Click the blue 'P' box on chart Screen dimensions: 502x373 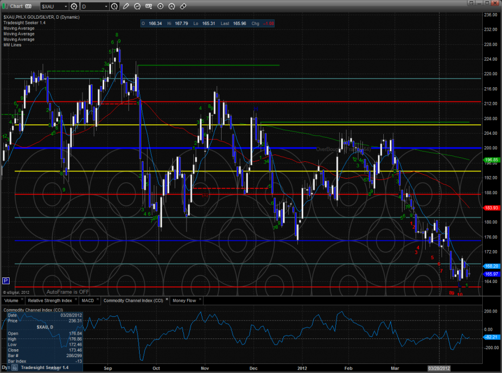pos(6,280)
